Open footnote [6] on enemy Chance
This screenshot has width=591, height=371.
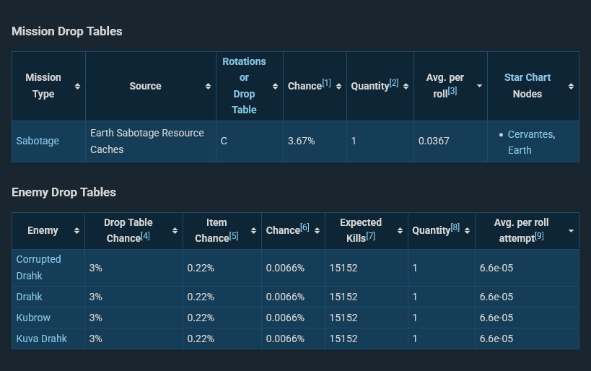305,227
